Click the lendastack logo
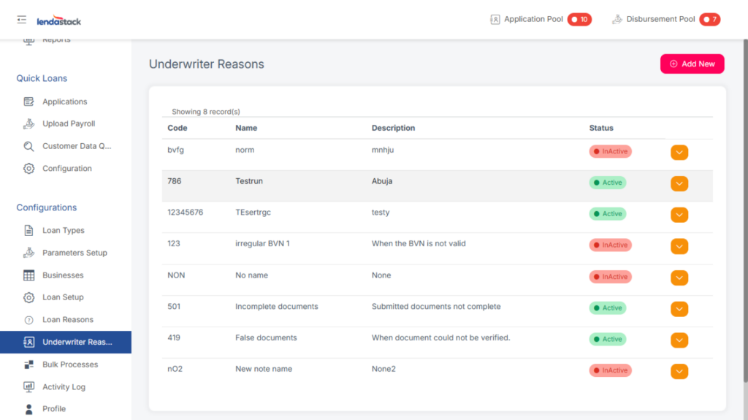 pos(58,20)
